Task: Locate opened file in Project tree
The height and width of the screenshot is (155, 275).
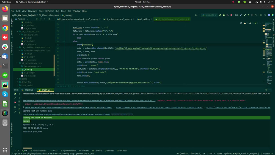Action: click(37, 19)
